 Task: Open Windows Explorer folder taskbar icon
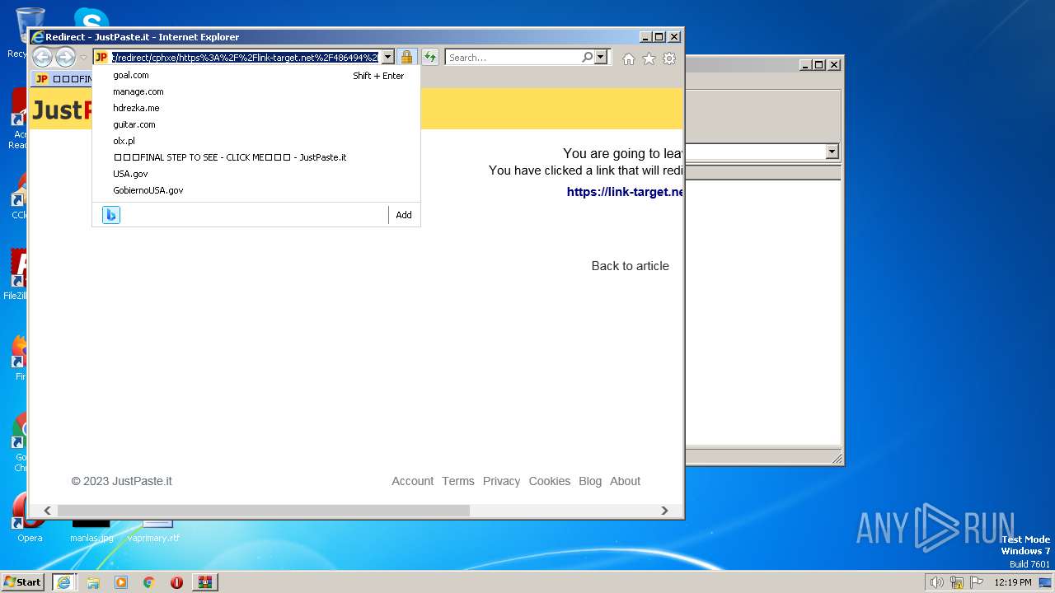pos(93,582)
